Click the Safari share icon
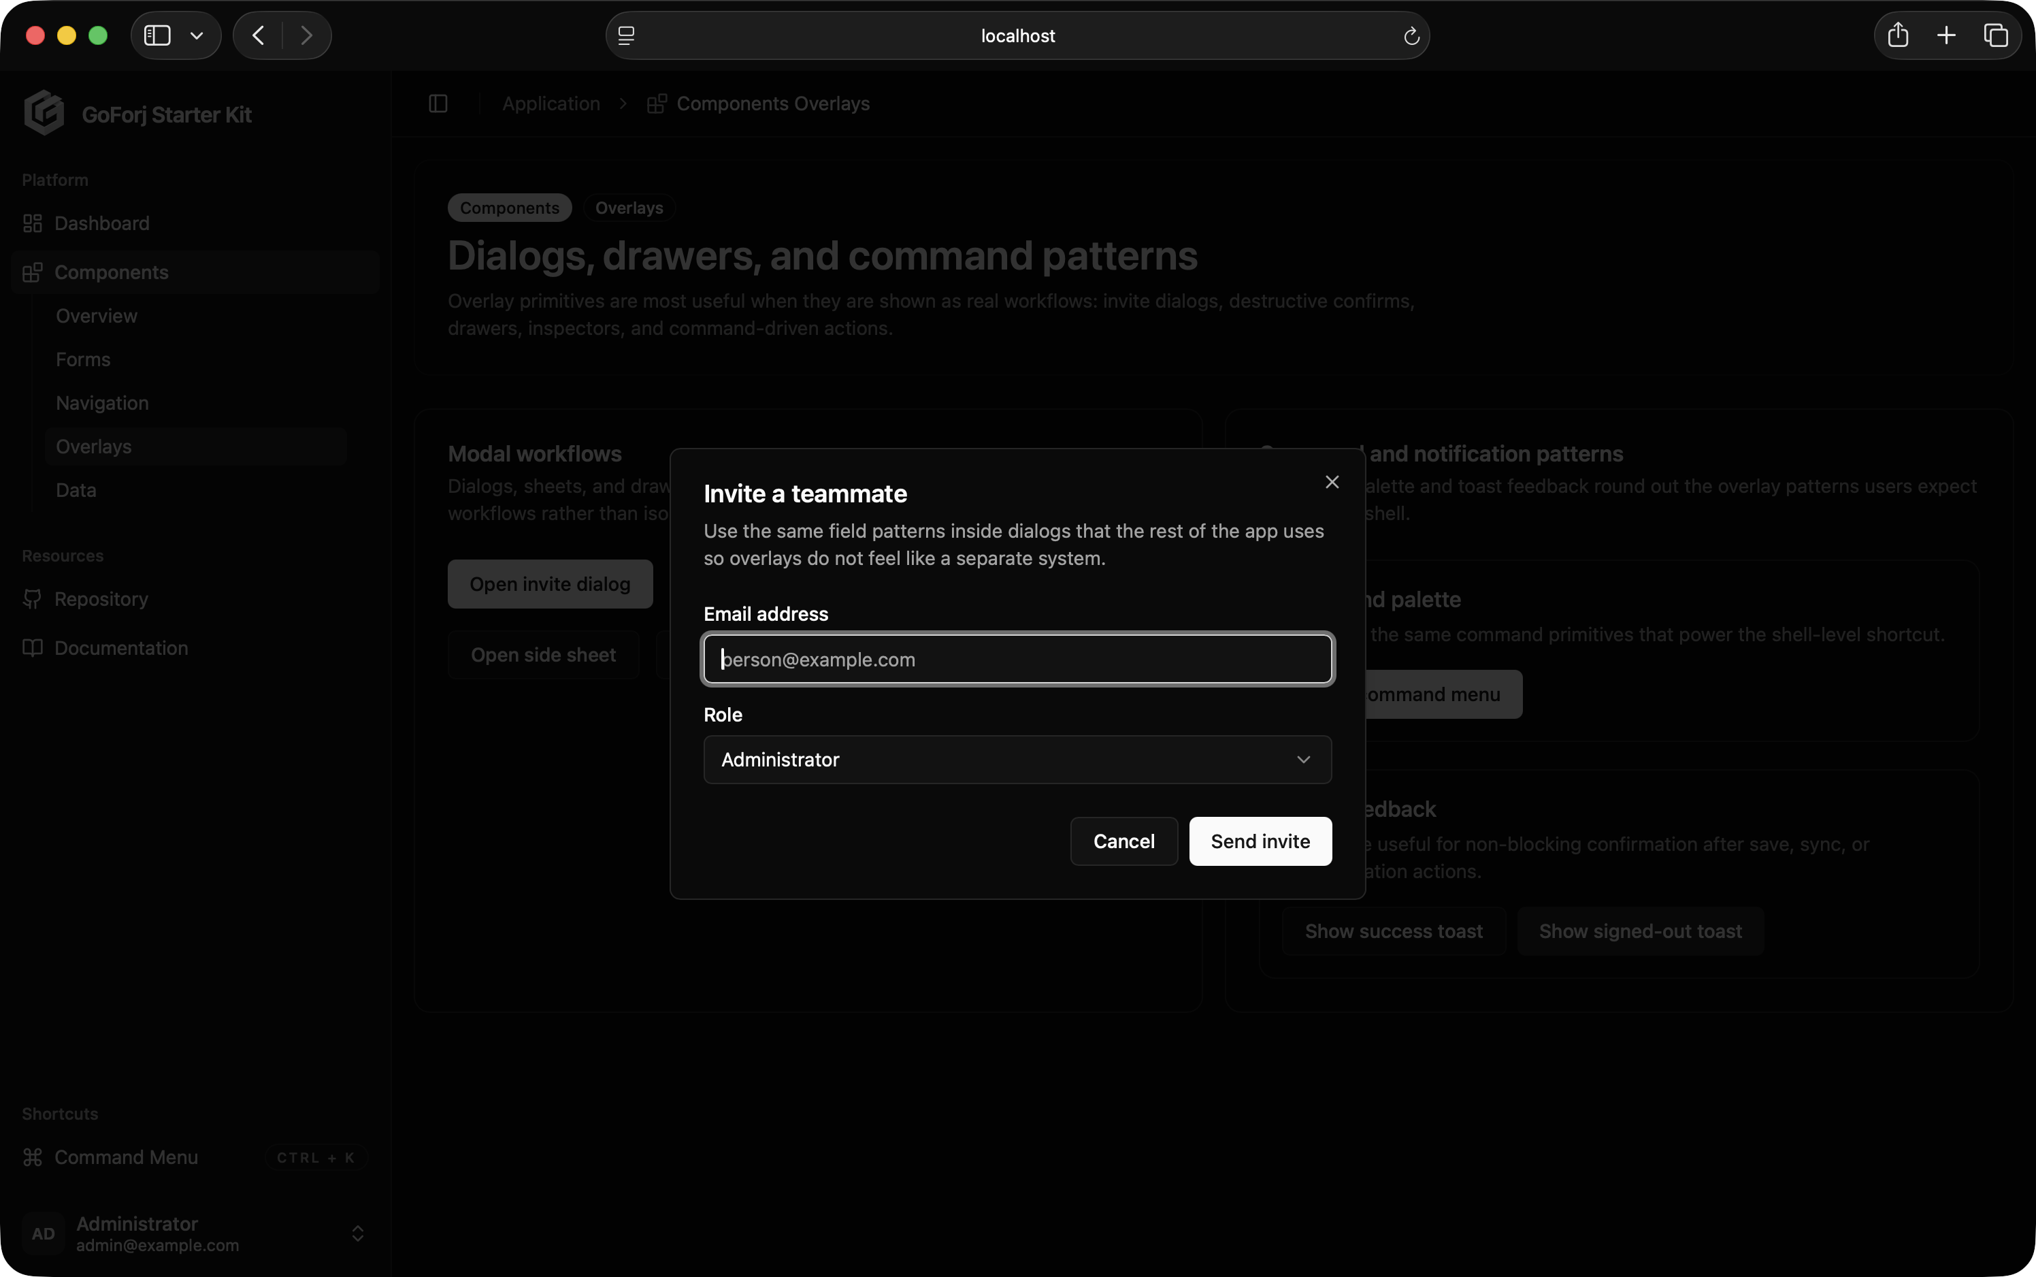Image resolution: width=2036 pixels, height=1277 pixels. tap(1898, 35)
